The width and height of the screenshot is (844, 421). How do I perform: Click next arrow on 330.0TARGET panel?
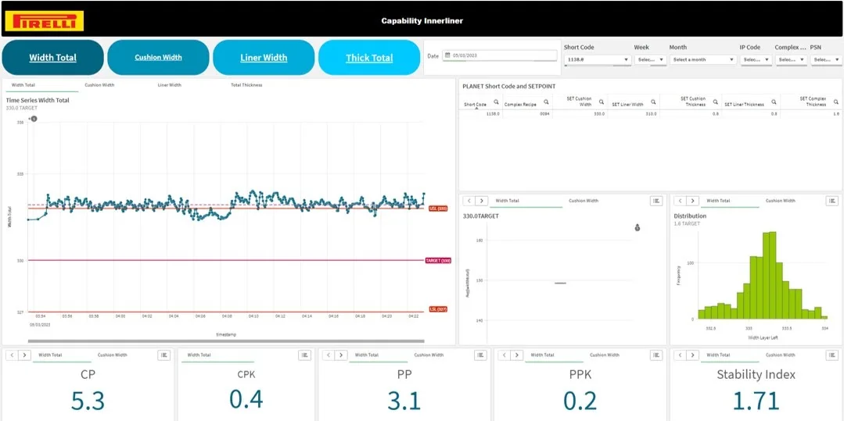pos(482,201)
